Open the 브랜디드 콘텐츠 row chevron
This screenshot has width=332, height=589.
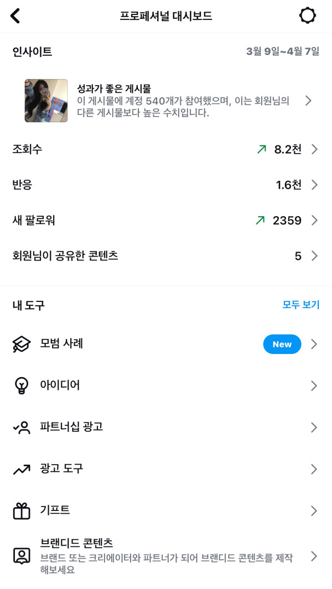coord(314,556)
